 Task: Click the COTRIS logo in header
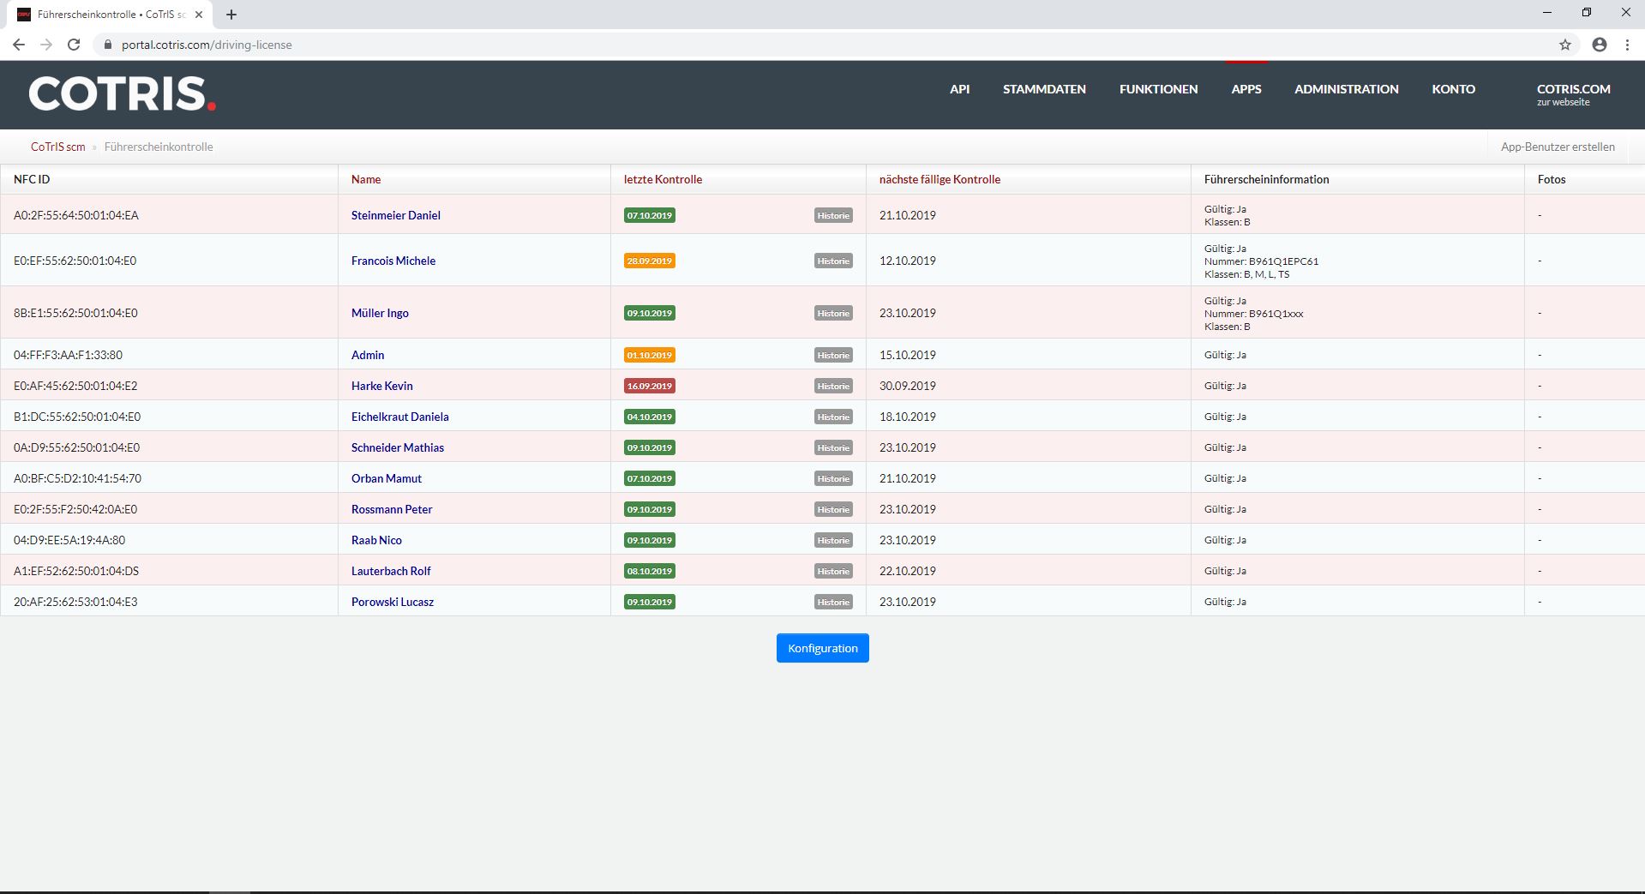(122, 94)
